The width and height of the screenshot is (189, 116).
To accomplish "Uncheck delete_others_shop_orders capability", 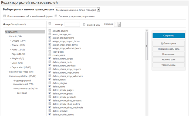I will tap(50, 72).
